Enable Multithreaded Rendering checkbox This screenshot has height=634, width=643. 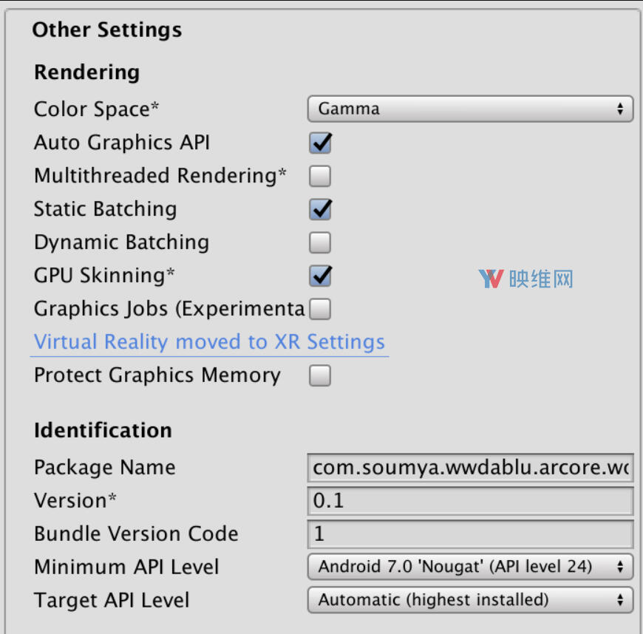pyautogui.click(x=320, y=176)
